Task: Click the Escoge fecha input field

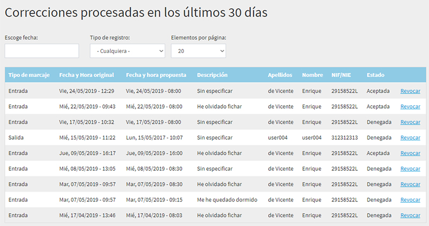Action: pos(42,51)
